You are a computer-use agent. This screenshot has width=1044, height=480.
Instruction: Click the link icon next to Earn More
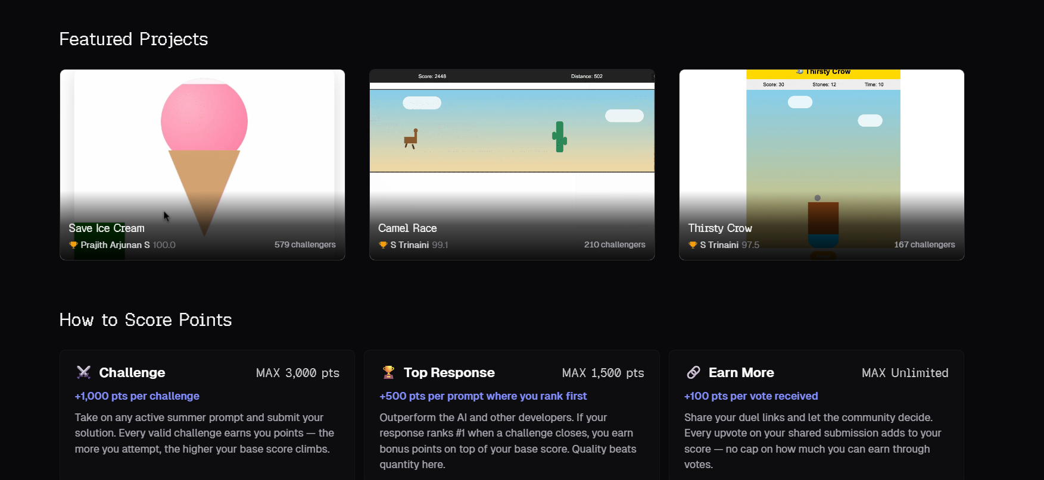693,372
